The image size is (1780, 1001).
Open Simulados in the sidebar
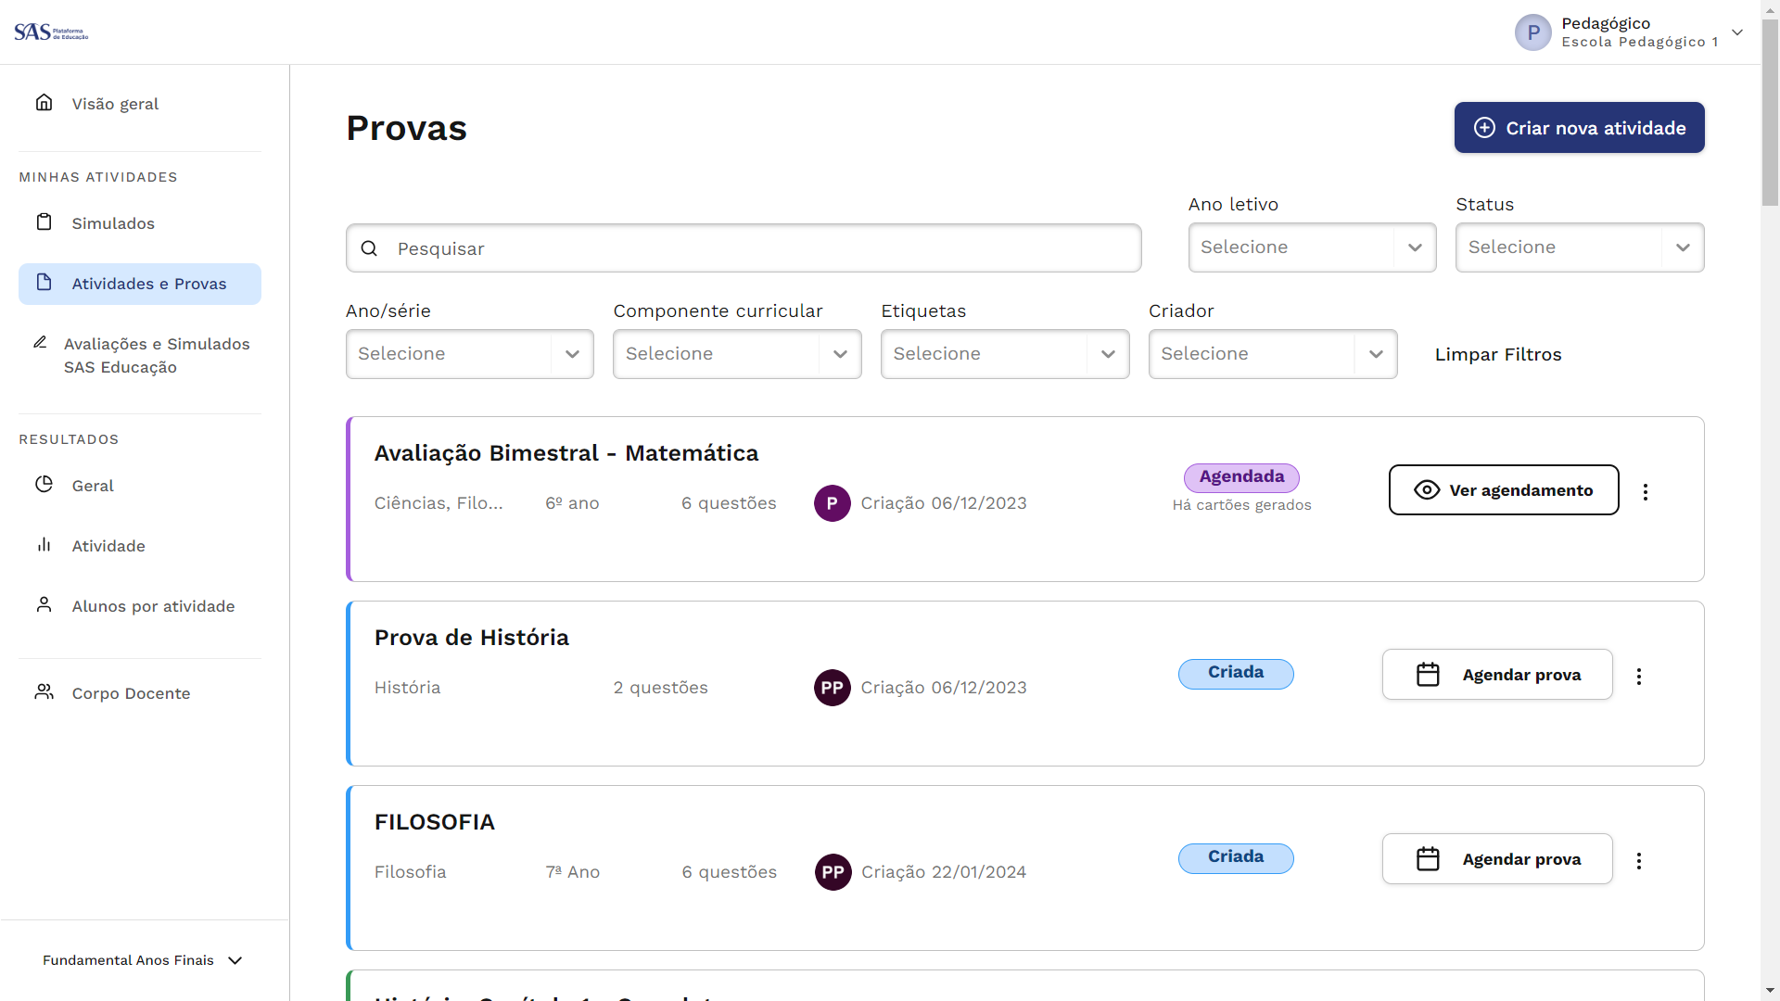(140, 223)
